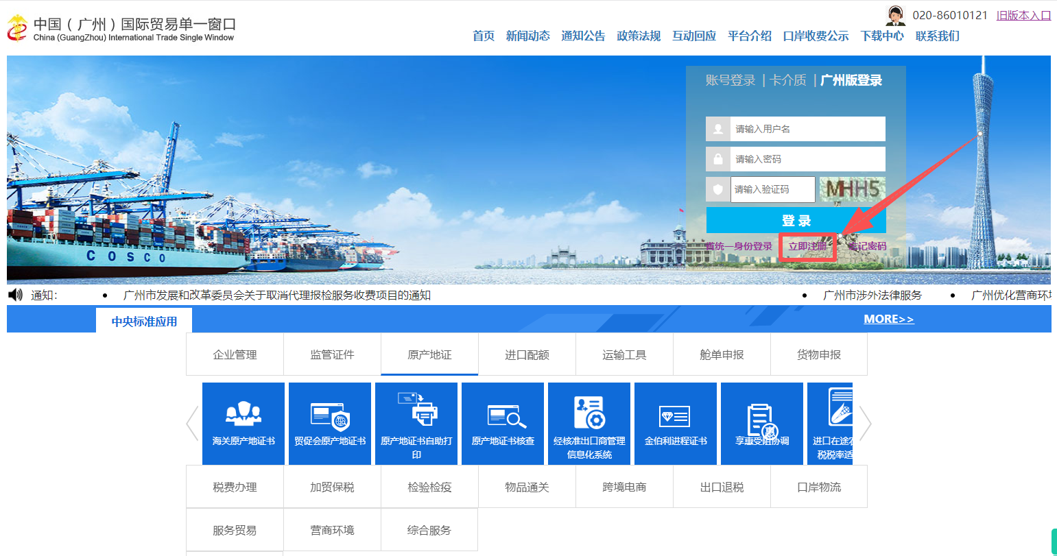Screen dimensions: 1057x556
Task: Open the 经核准出口商管理信息化系统 tile
Action: [x=589, y=423]
